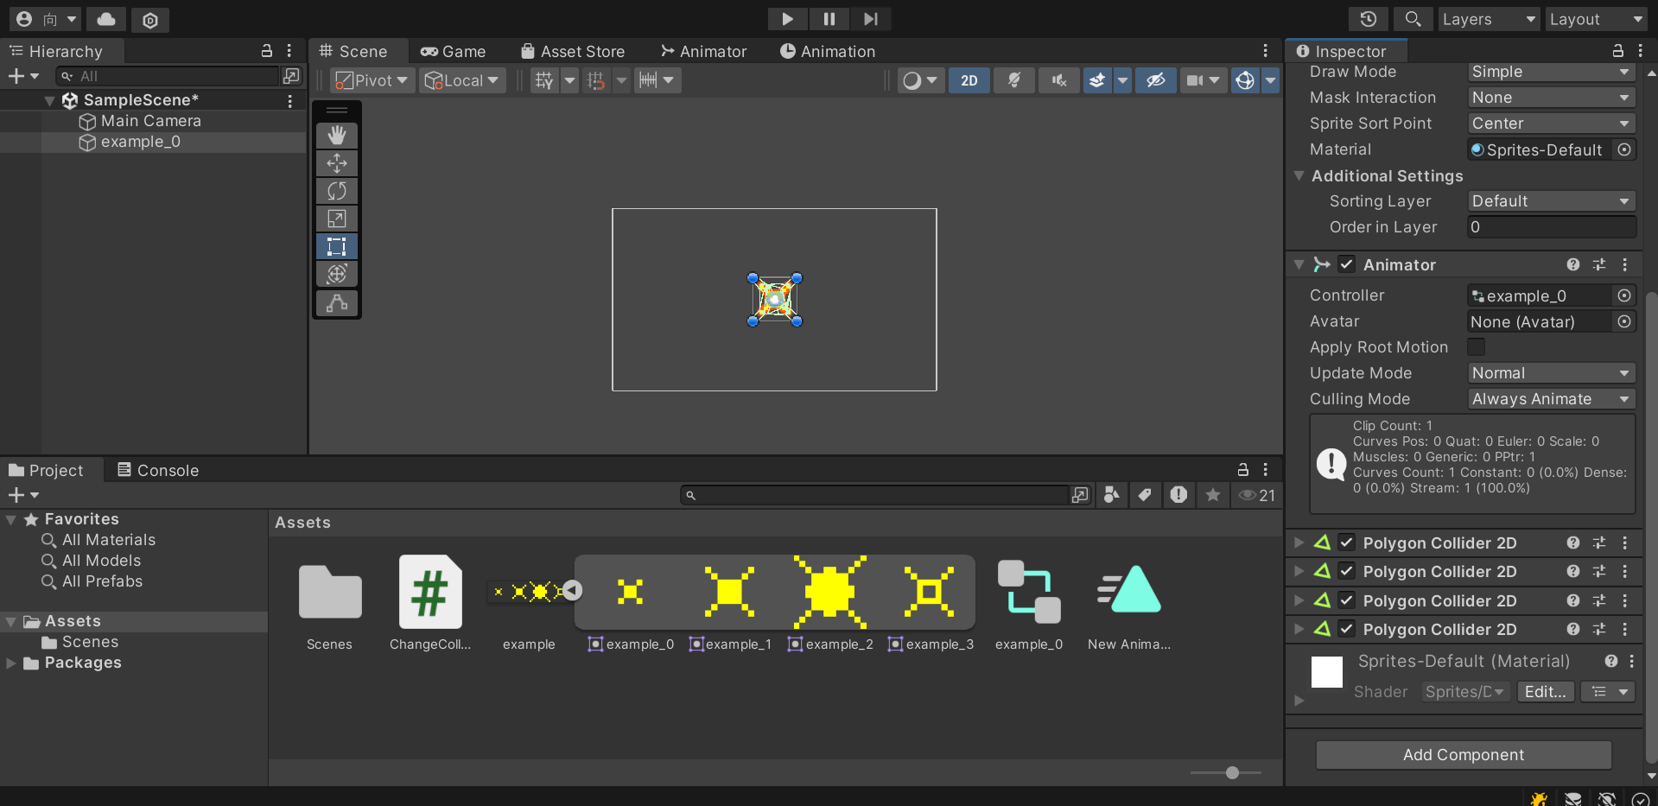Enable Apply Root Motion checkbox
The image size is (1658, 806).
[x=1477, y=346]
